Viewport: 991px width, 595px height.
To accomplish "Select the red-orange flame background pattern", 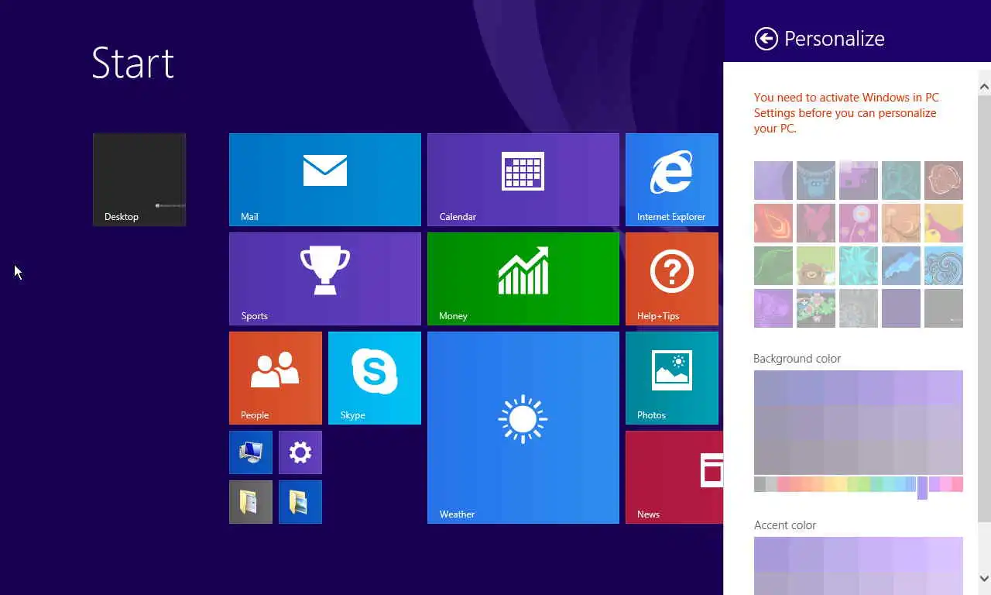I will coord(773,223).
